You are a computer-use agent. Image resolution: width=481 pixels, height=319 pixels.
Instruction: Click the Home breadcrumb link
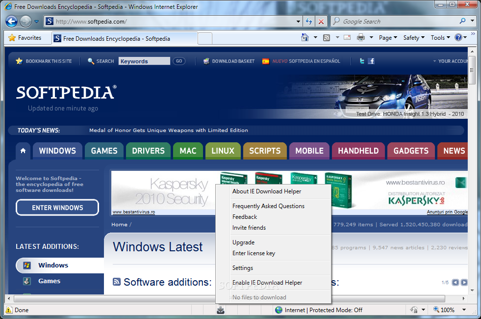[x=119, y=224]
